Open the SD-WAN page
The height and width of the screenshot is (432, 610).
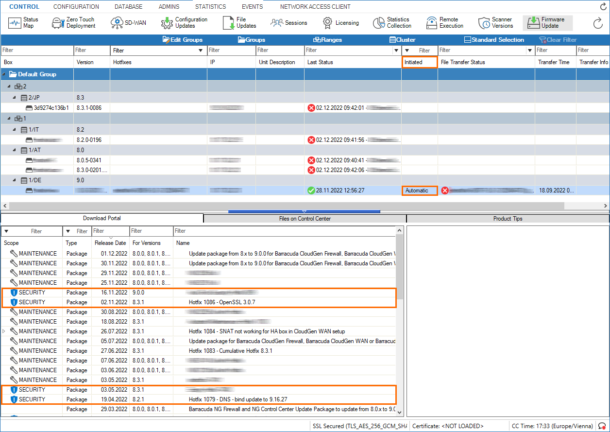click(129, 23)
